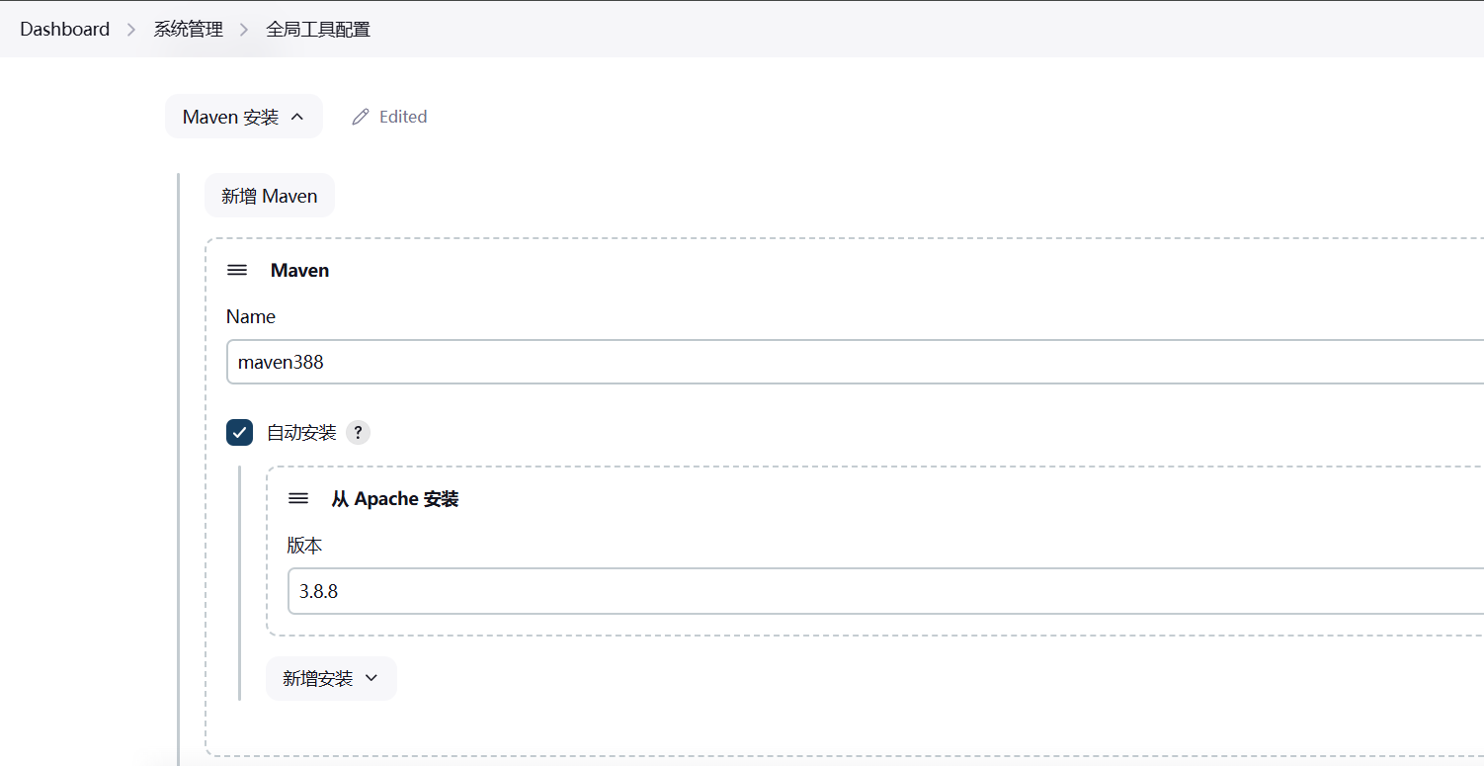1484x766 pixels.
Task: Uncheck the 自动安装 checkbox
Action: pyautogui.click(x=239, y=433)
